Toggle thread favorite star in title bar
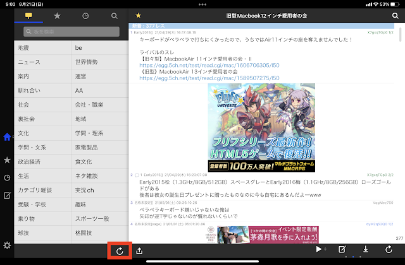The image size is (405, 265). coord(138,15)
